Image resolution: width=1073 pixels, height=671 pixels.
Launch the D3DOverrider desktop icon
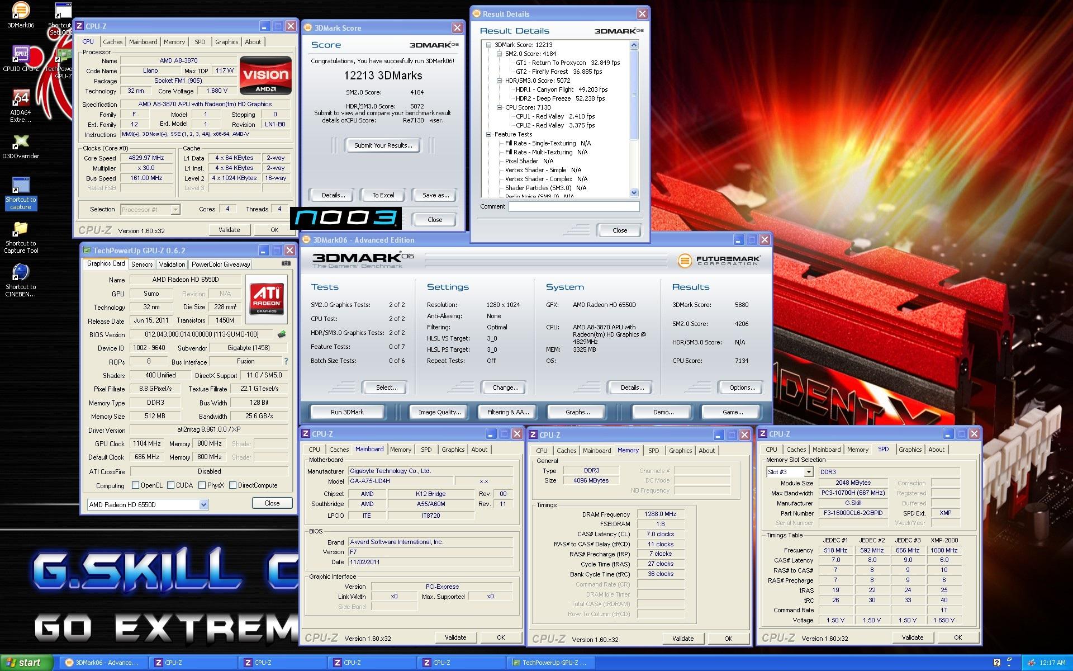(21, 142)
